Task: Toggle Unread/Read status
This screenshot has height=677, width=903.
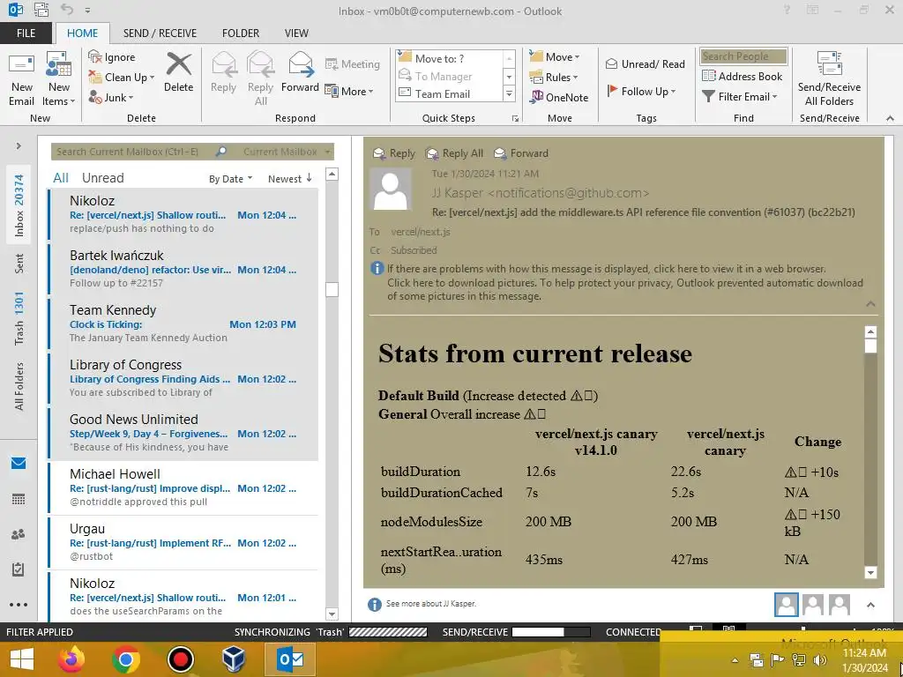Action: [x=645, y=63]
